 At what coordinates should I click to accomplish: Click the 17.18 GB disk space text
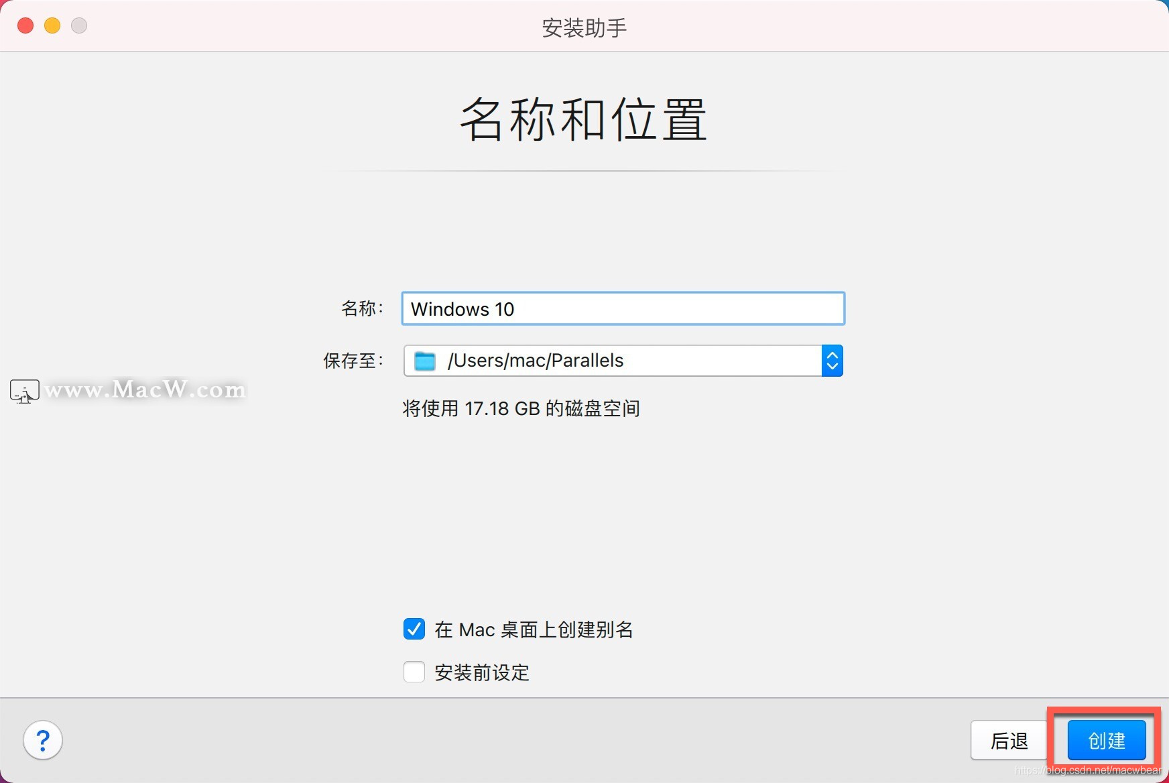coord(521,408)
